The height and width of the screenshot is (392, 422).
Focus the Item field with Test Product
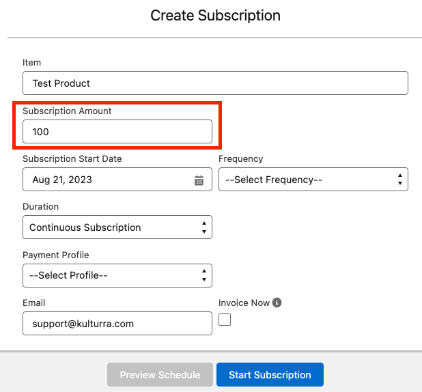tap(215, 83)
